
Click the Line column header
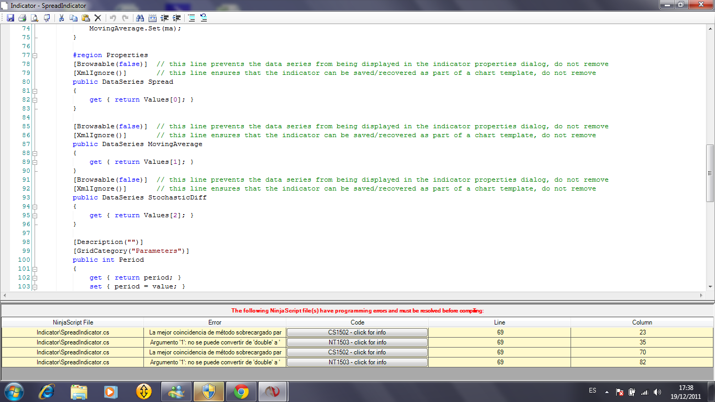500,322
